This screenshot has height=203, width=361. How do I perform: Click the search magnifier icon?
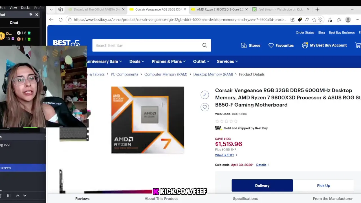click(205, 45)
